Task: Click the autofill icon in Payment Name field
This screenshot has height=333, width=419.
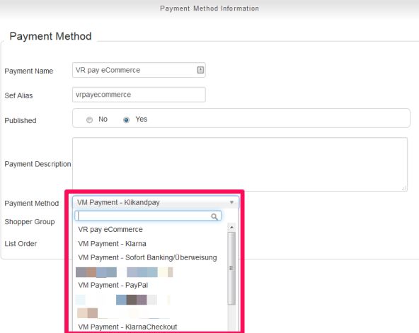Action: [x=200, y=70]
